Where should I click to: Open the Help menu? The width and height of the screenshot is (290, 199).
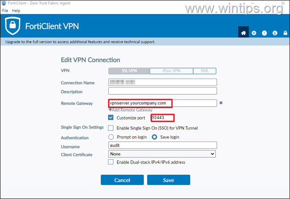pos(16,11)
